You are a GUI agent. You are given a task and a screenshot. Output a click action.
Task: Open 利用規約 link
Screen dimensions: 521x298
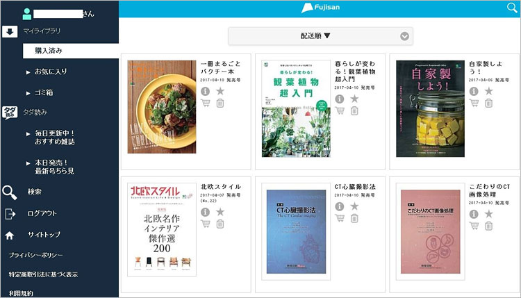[x=21, y=293]
